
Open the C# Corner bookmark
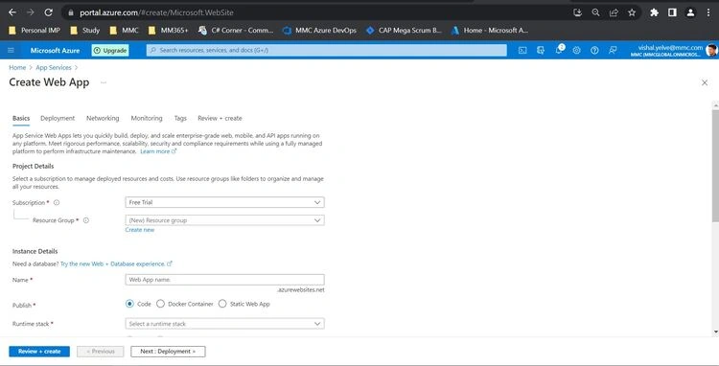[236, 31]
